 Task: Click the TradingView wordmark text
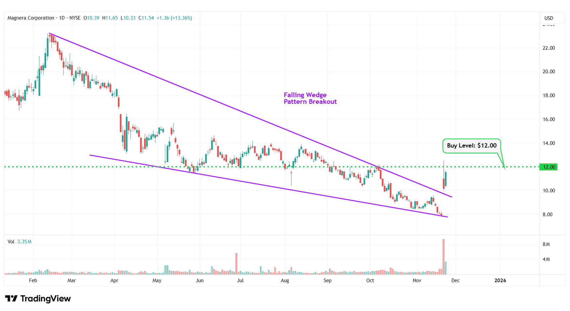tap(45, 299)
